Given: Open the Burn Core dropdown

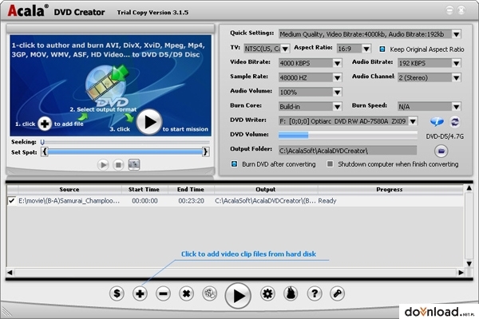Looking at the screenshot, I should click(337, 107).
